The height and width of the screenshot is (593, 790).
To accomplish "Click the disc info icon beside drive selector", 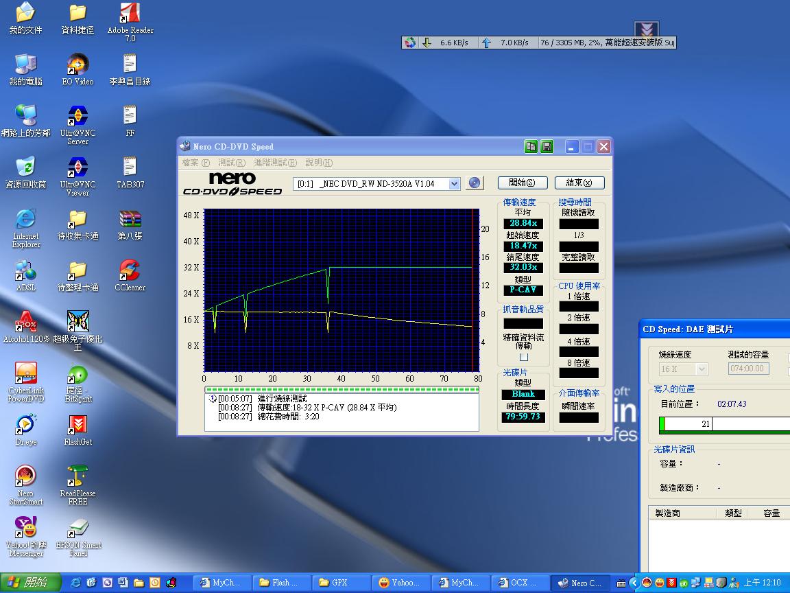I will pyautogui.click(x=474, y=183).
